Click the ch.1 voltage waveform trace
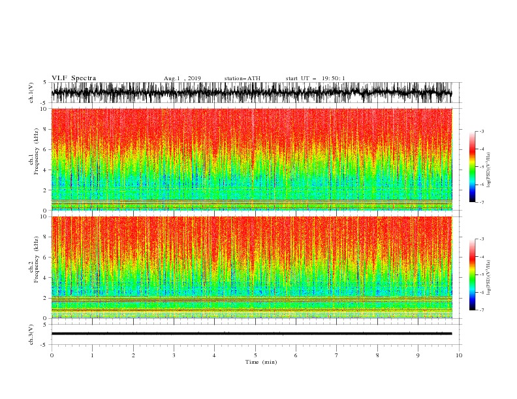This screenshot has width=517, height=399. [x=251, y=93]
